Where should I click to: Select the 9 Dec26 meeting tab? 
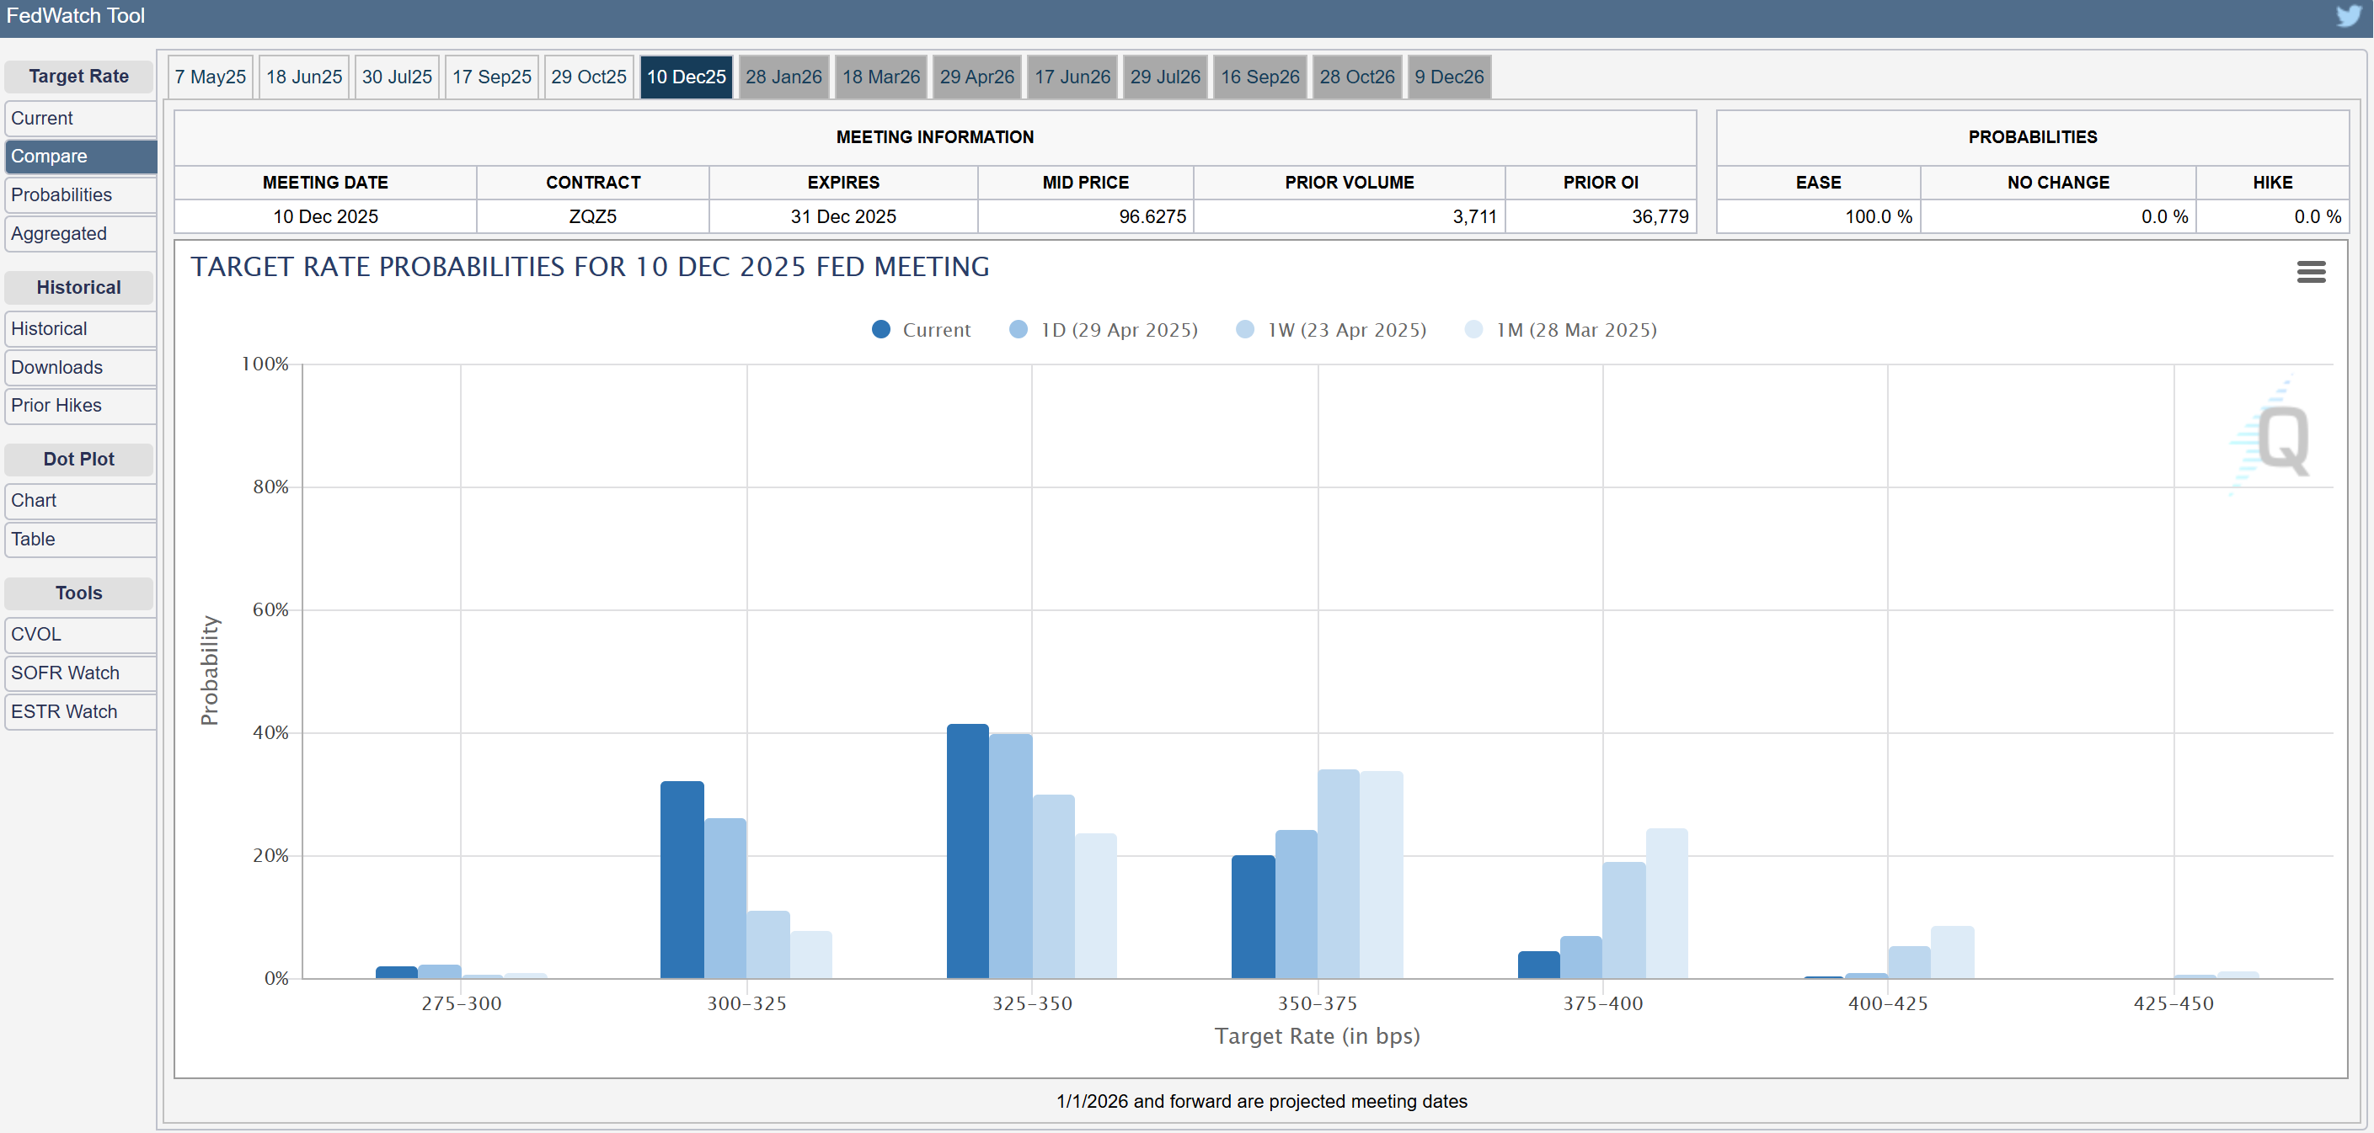(x=1449, y=77)
